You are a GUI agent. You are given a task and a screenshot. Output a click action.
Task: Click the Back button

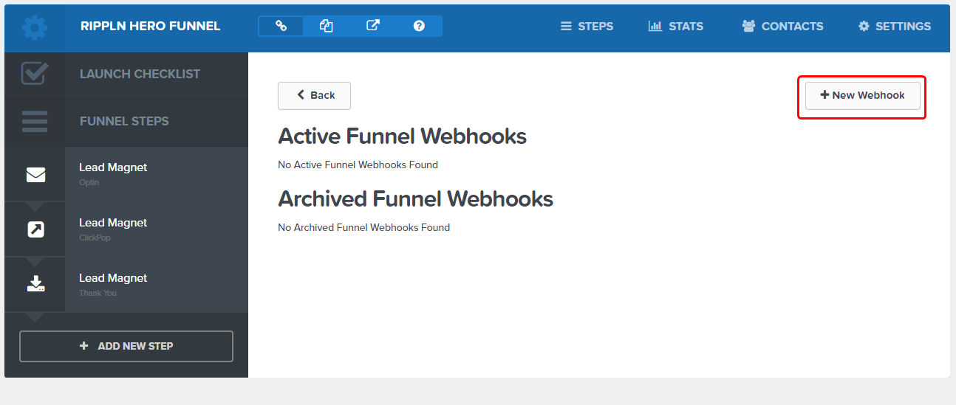(x=314, y=95)
